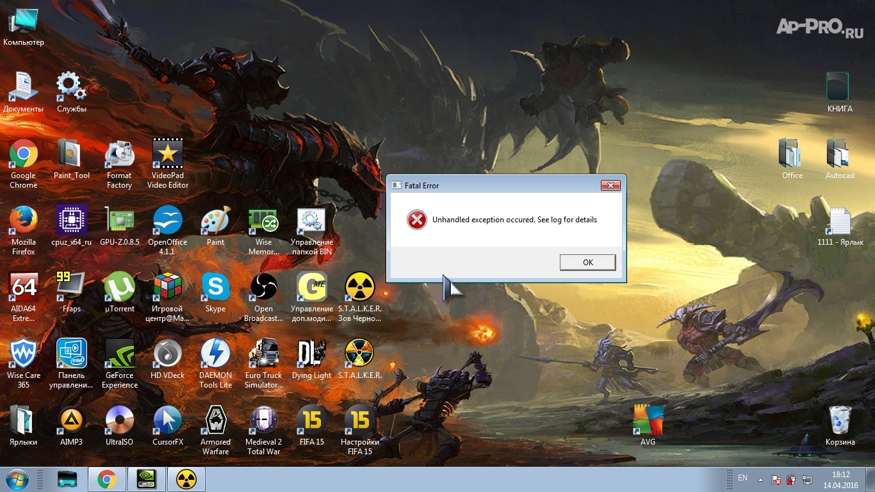Select the Документы desktop shortcut

24,94
